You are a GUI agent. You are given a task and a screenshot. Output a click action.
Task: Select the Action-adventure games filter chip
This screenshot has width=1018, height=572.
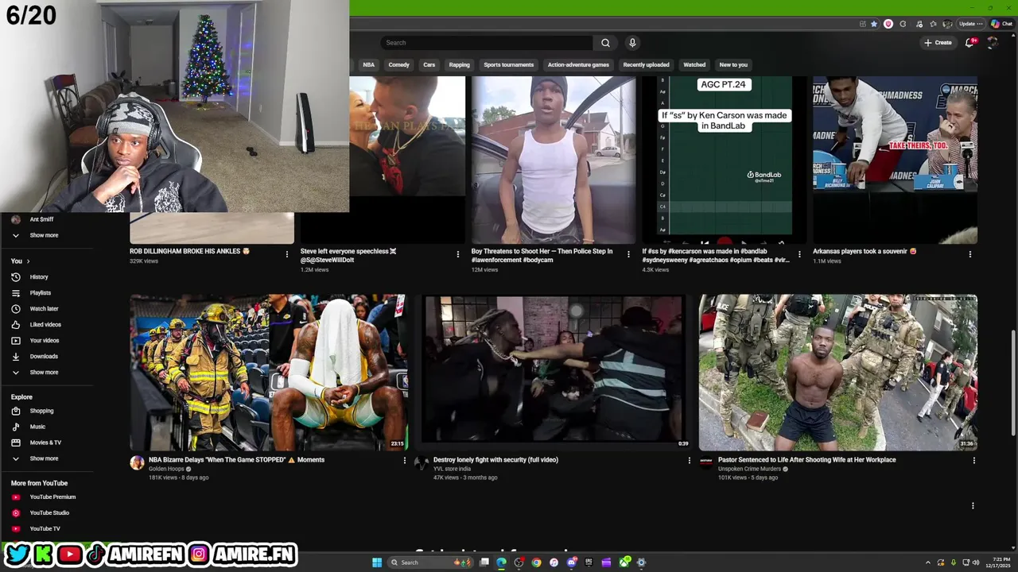point(578,65)
